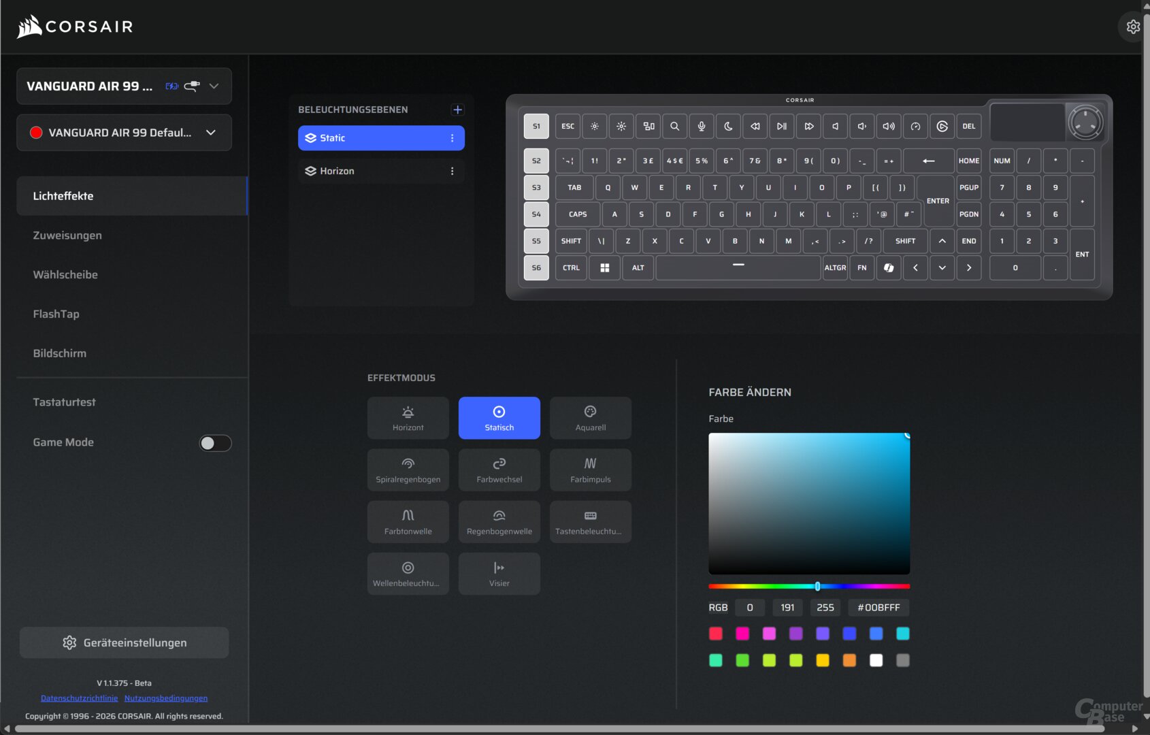Select the Aquarell effect mode
This screenshot has width=1150, height=735.
click(589, 417)
